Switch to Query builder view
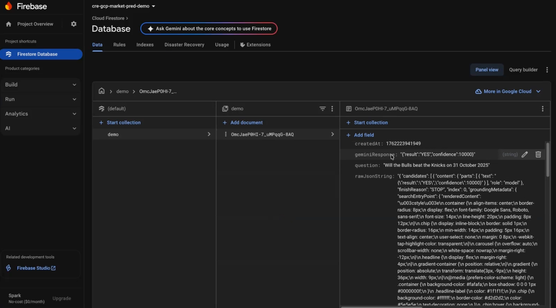This screenshot has width=556, height=308. [523, 70]
